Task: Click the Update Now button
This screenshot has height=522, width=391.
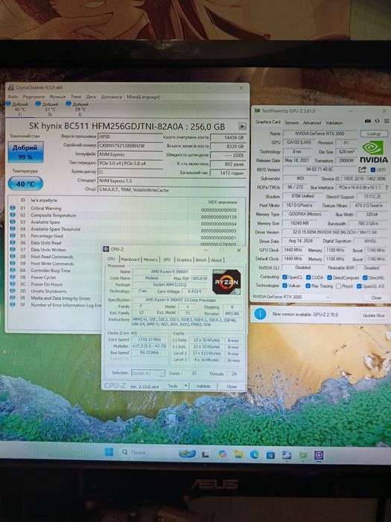Action: tap(373, 315)
